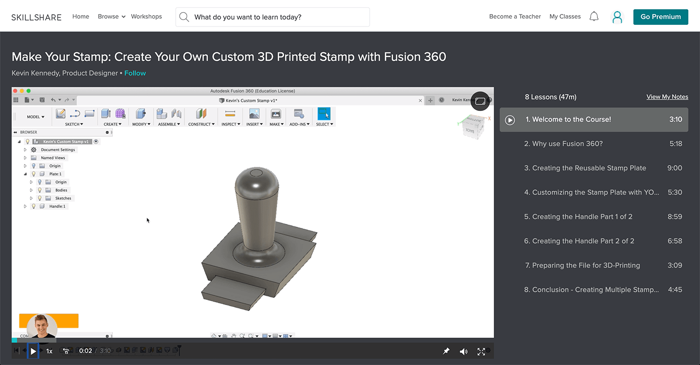Image resolution: width=700 pixels, height=365 pixels.
Task: Play the lesson video
Action: tap(33, 351)
